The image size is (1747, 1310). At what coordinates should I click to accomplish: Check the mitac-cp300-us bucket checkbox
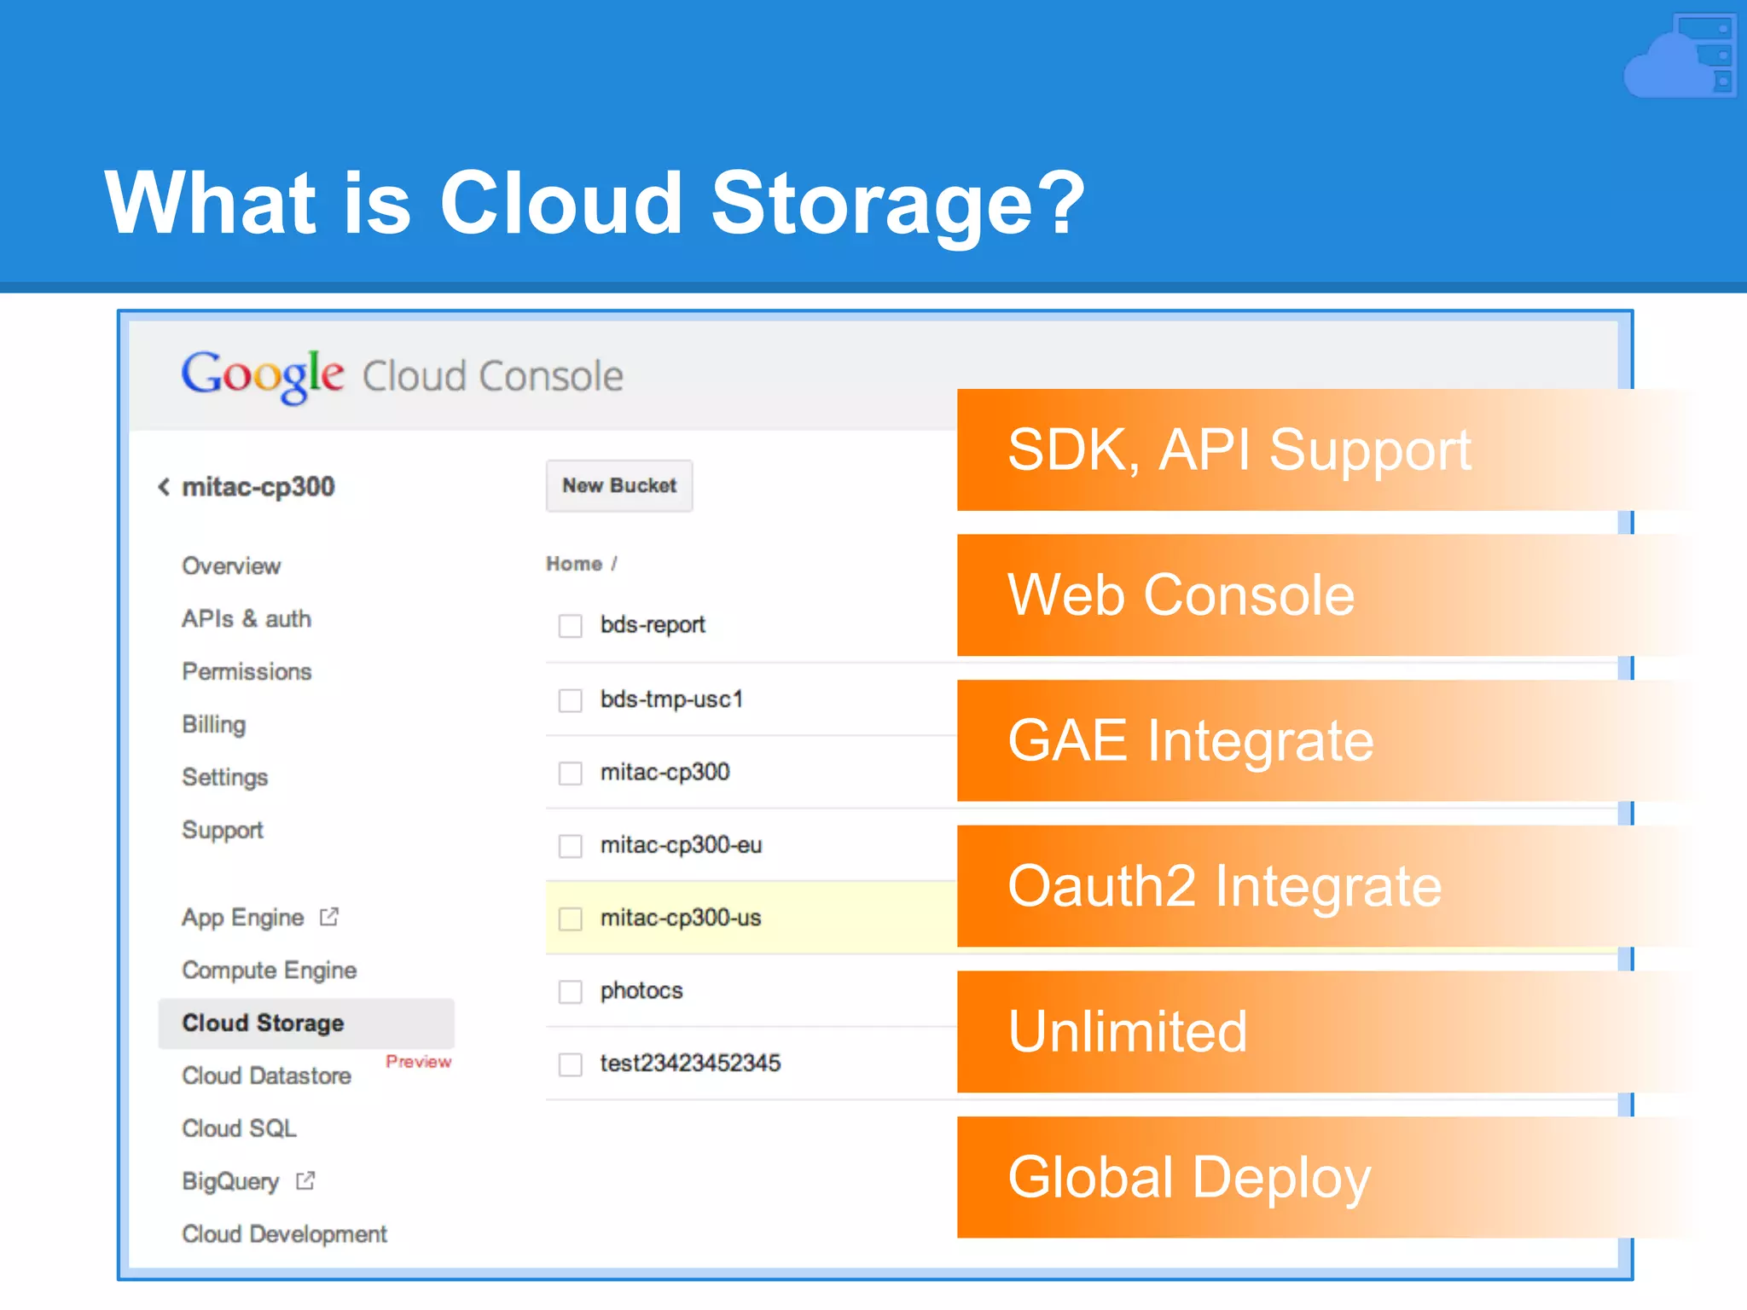[x=570, y=919]
